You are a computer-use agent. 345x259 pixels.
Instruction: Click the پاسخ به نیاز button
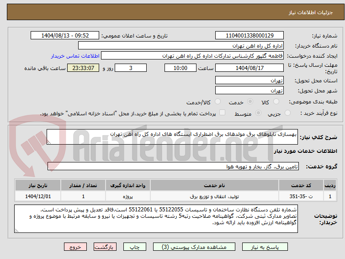coord(265,247)
